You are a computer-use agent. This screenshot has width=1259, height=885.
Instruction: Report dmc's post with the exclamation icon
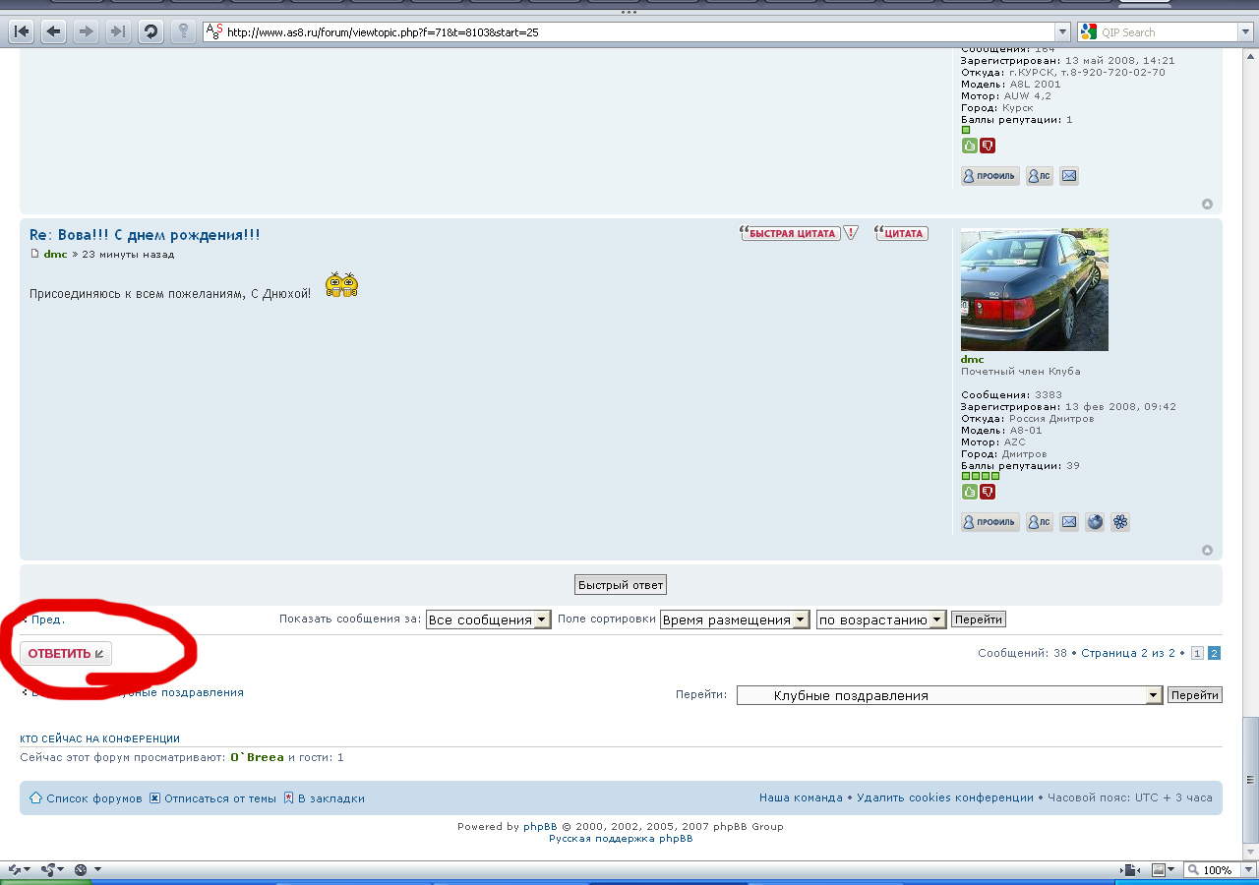pyautogui.click(x=851, y=233)
